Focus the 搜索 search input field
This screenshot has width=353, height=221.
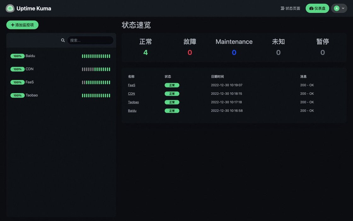(x=90, y=40)
